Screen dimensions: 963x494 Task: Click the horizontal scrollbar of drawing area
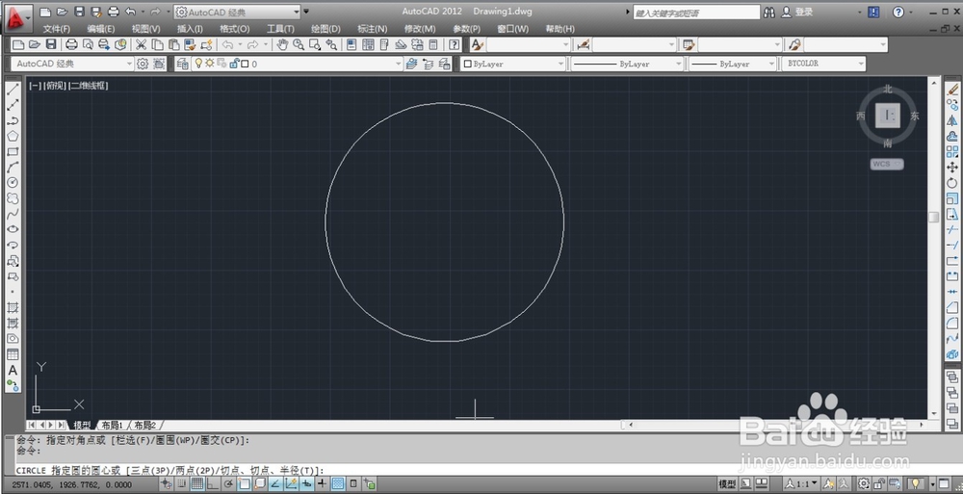(x=776, y=425)
